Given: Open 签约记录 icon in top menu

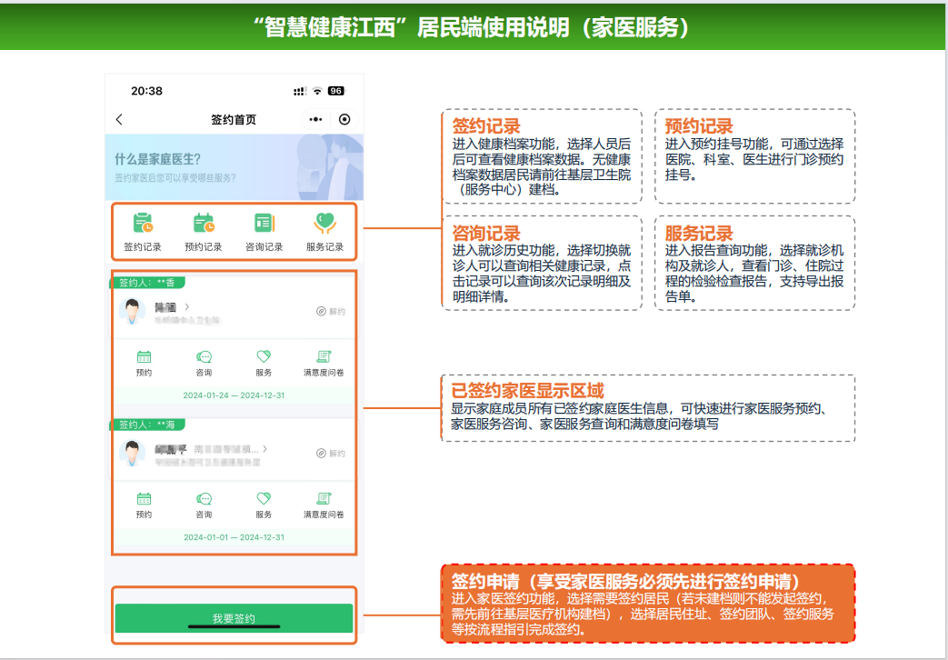Looking at the screenshot, I should pyautogui.click(x=143, y=224).
